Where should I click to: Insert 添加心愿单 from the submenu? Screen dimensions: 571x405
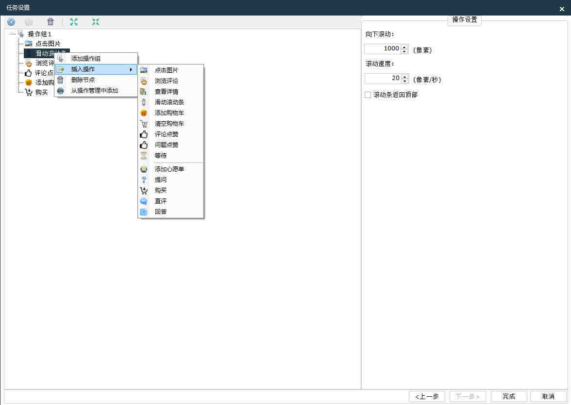pos(170,169)
